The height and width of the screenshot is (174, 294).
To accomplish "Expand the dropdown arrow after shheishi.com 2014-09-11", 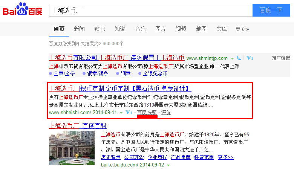I will (121, 113).
